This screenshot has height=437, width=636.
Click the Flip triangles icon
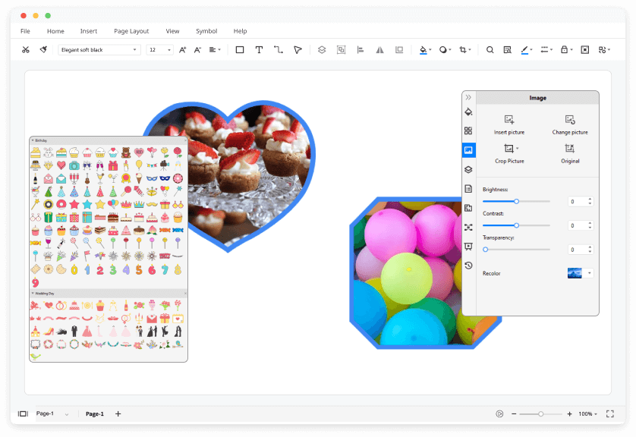[x=379, y=50]
